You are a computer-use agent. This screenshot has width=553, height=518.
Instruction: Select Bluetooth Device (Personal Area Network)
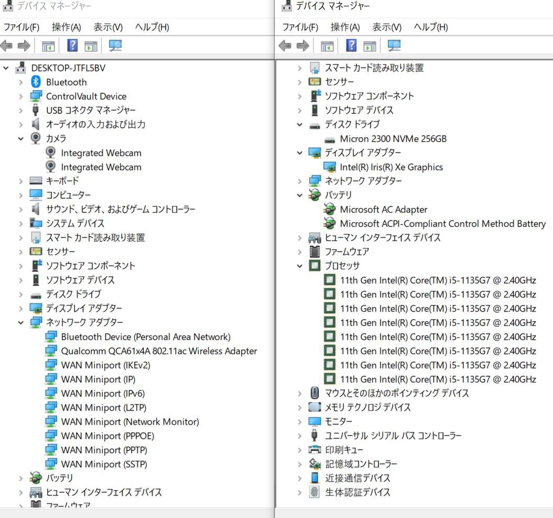point(146,337)
